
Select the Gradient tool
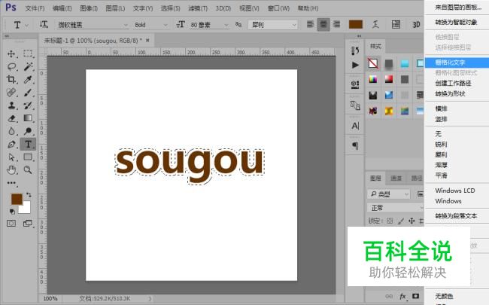coord(28,118)
